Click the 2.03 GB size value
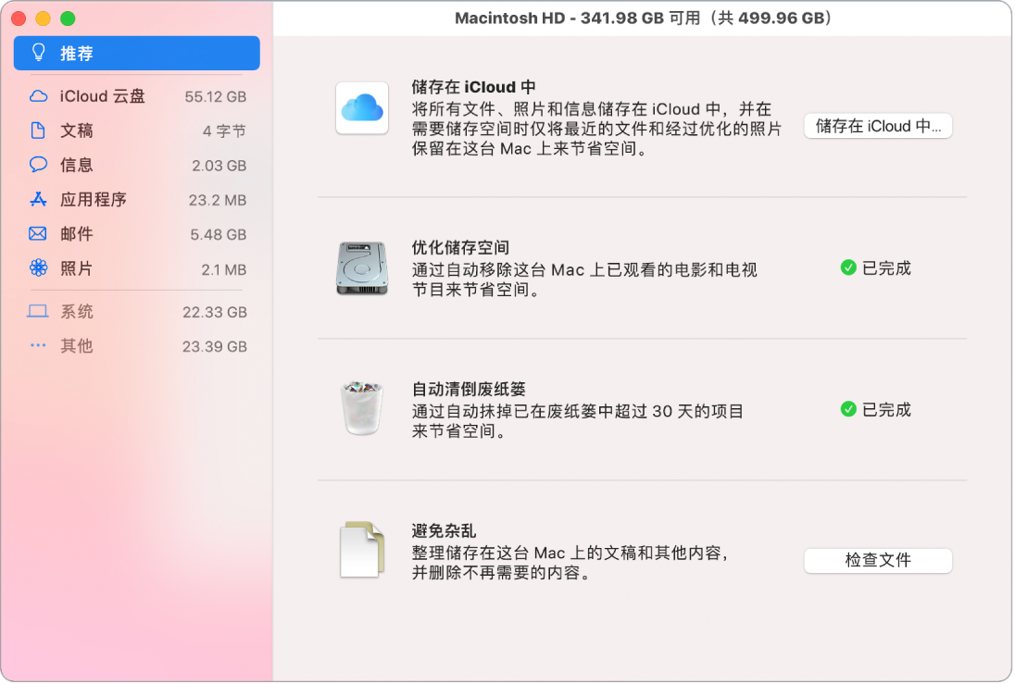 [219, 166]
